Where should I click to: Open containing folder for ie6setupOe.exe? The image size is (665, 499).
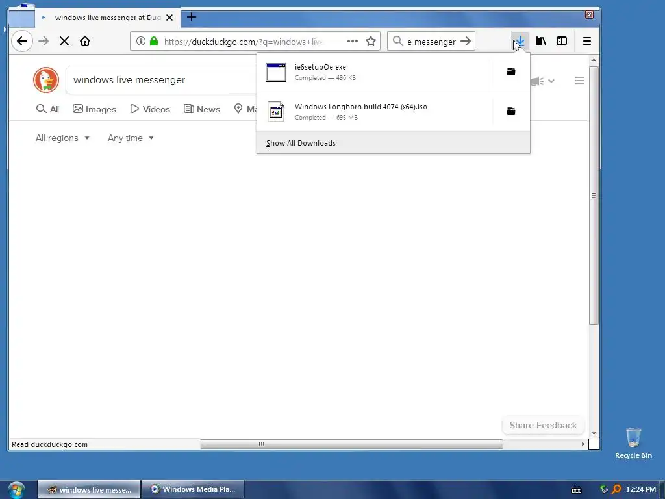511,71
